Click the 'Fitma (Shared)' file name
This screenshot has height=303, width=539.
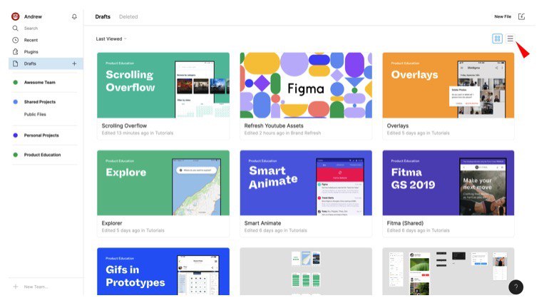(x=405, y=223)
